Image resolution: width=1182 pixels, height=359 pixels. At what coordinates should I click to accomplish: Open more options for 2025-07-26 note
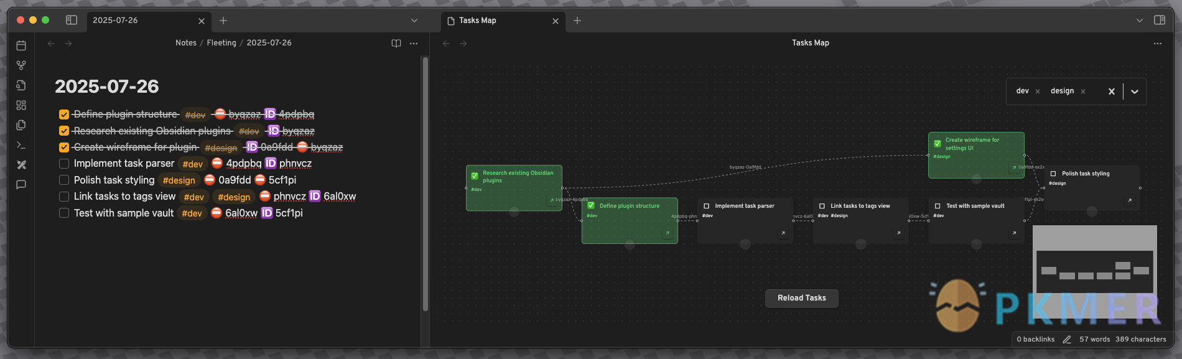coord(414,44)
